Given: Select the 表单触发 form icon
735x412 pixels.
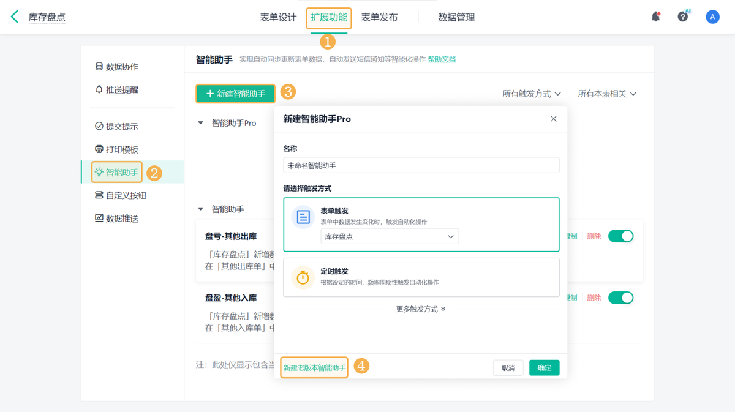Looking at the screenshot, I should 303,217.
